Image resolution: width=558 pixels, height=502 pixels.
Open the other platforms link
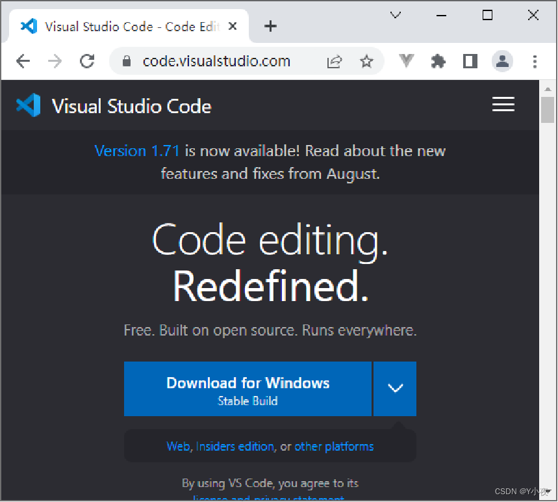coord(334,447)
